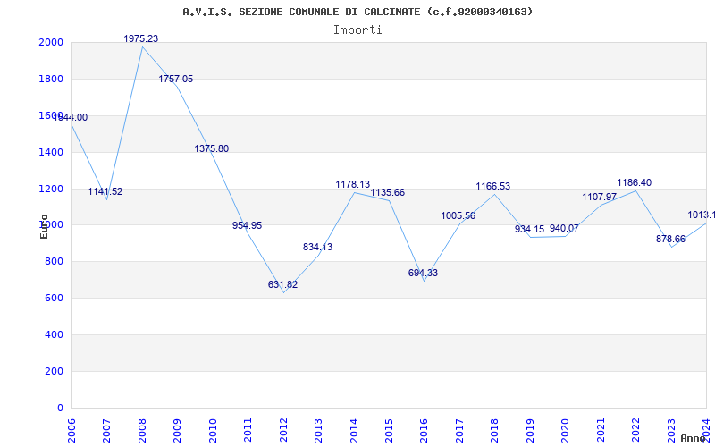
Task: Click the 2006 x-axis year label
Action: (x=71, y=431)
